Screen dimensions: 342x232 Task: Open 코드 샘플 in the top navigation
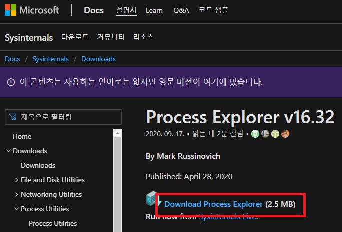(213, 10)
